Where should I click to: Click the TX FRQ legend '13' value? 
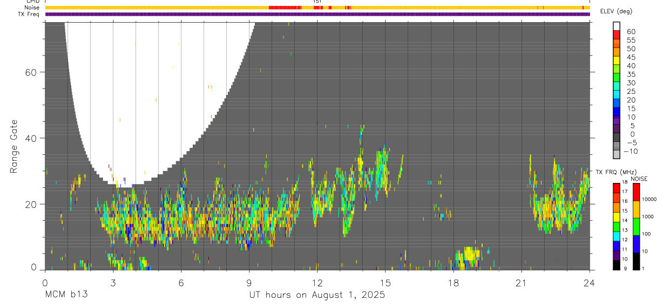pyautogui.click(x=625, y=230)
